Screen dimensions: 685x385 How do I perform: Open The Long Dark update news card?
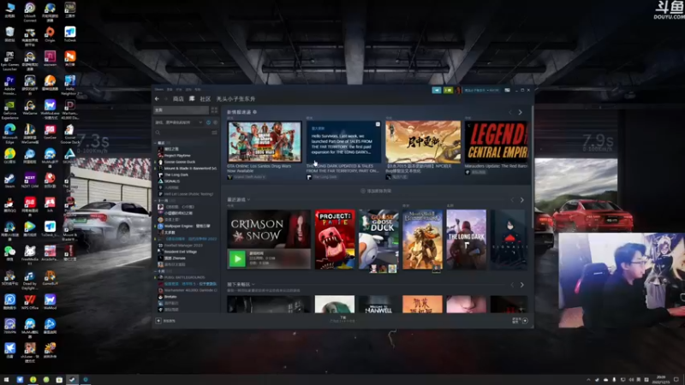[x=344, y=142]
